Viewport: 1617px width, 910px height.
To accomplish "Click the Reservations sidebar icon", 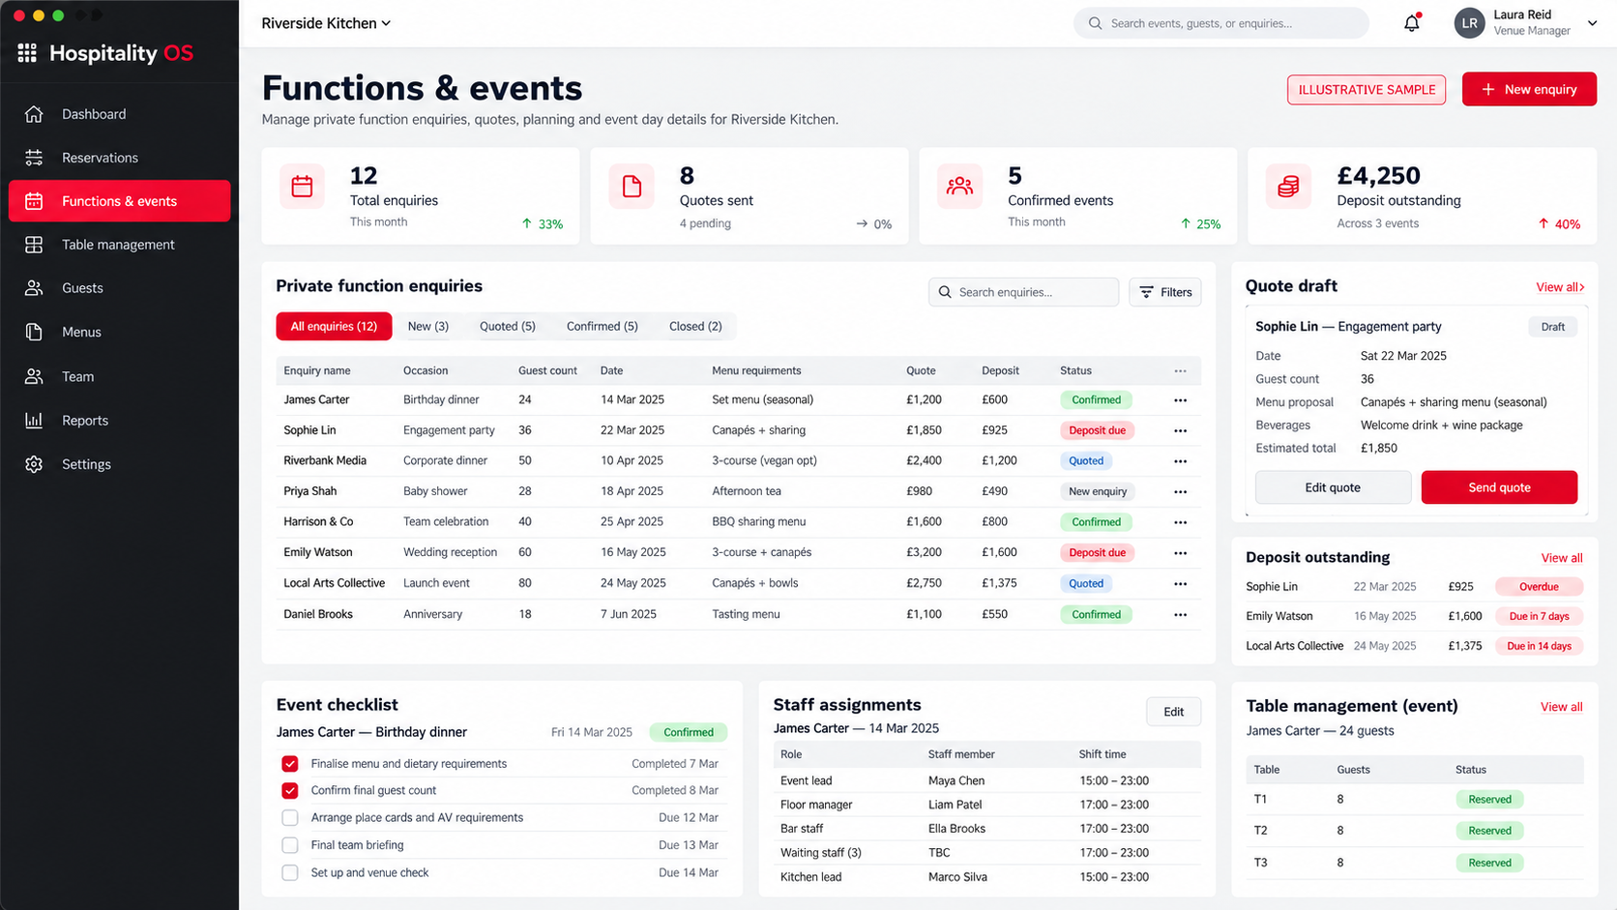I will pyautogui.click(x=34, y=158).
